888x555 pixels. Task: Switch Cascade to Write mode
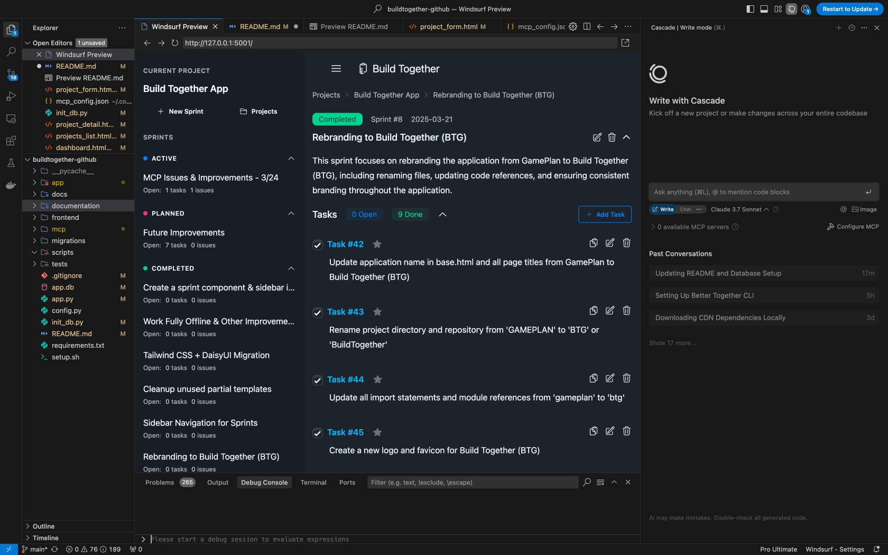(663, 209)
